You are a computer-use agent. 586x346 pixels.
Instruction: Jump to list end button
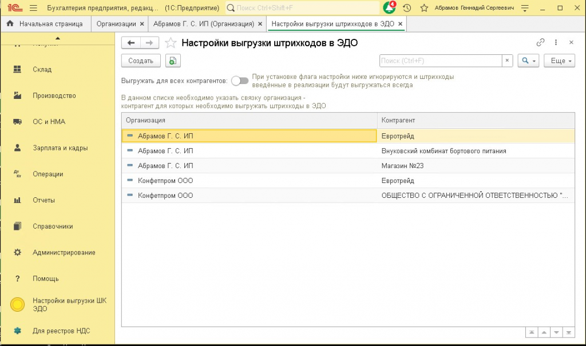(568, 332)
